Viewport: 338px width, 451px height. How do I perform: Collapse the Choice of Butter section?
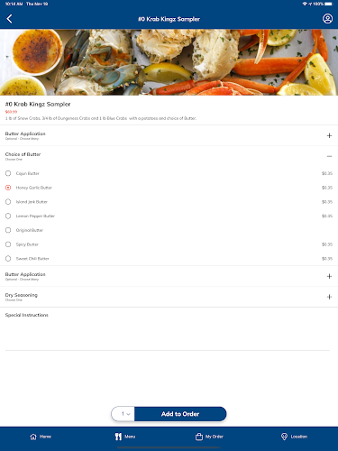click(329, 156)
